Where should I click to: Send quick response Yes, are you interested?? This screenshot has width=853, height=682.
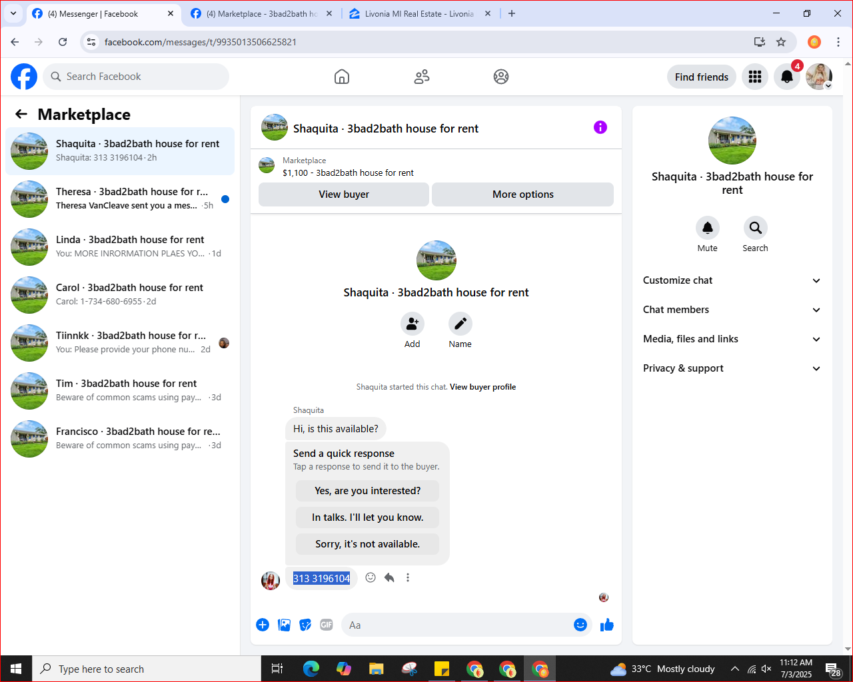[367, 491]
